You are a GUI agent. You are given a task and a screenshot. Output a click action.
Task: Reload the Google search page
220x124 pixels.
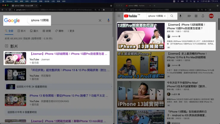click(x=10, y=10)
